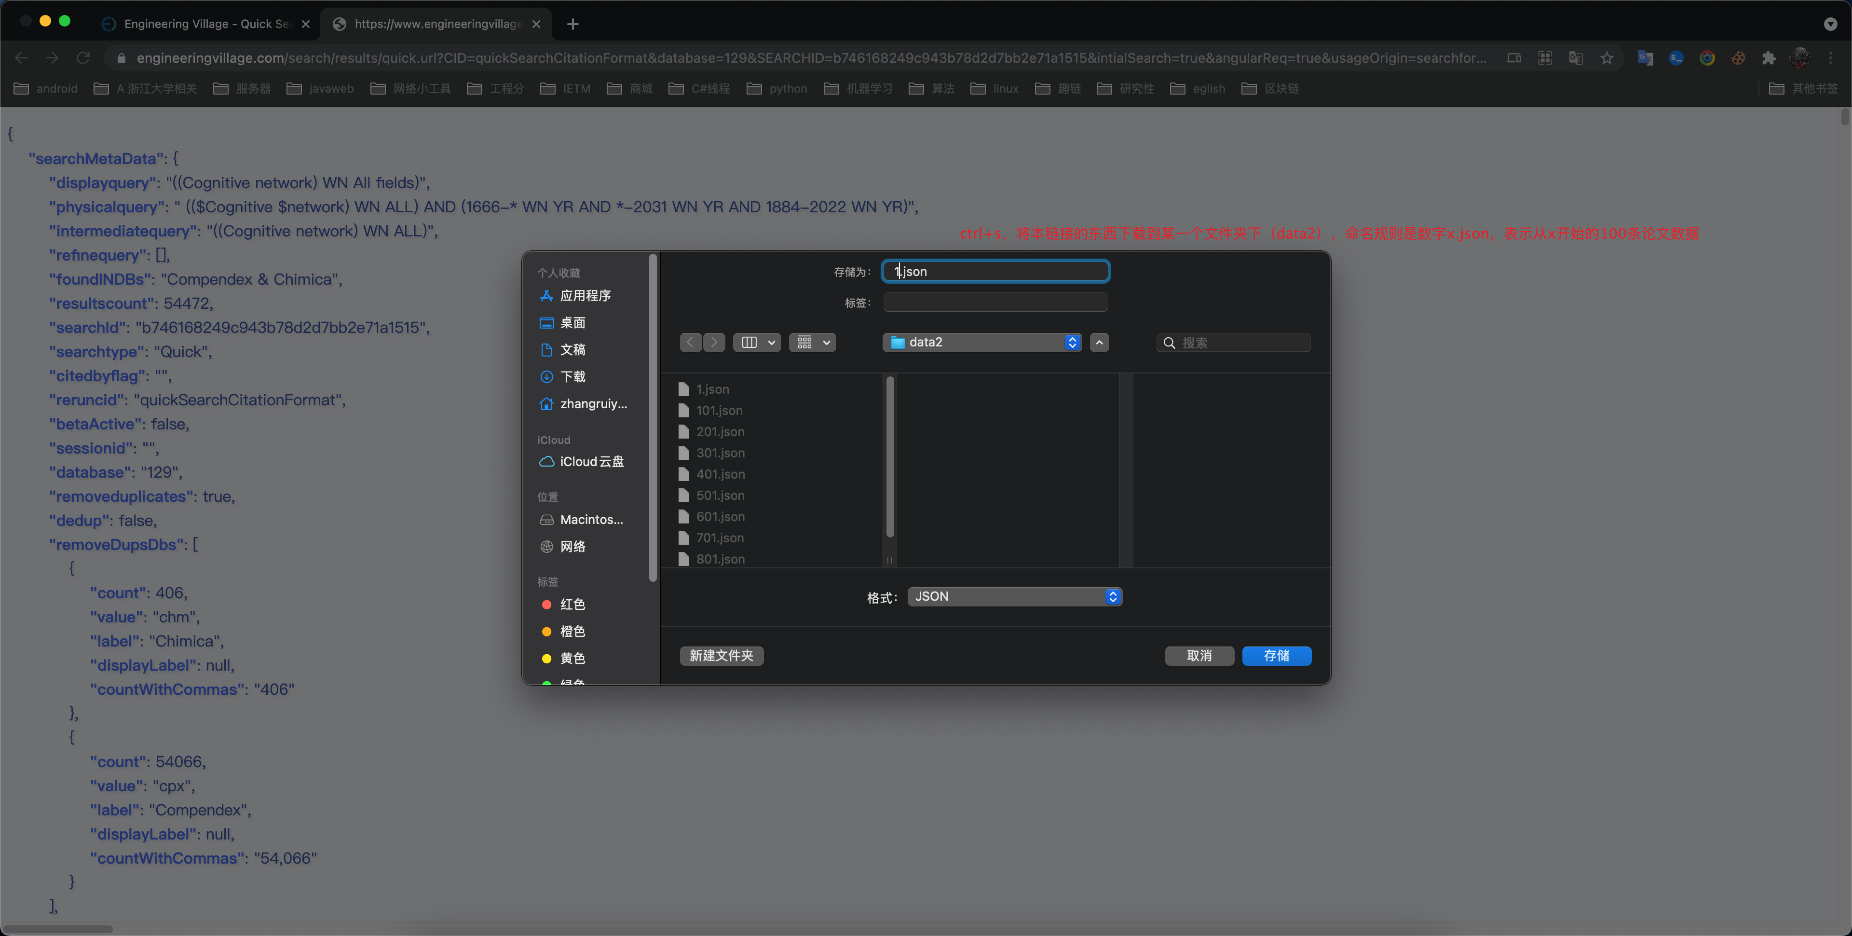Click the Save As filename field

996,271
